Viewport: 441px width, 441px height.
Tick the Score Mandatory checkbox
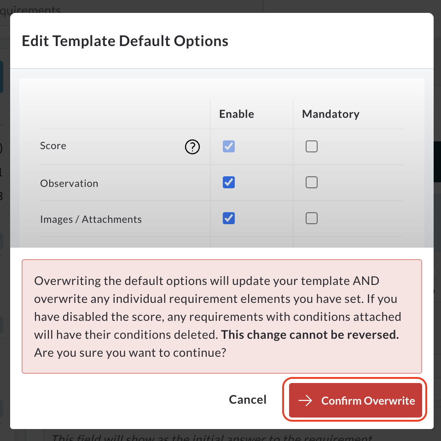pyautogui.click(x=312, y=146)
